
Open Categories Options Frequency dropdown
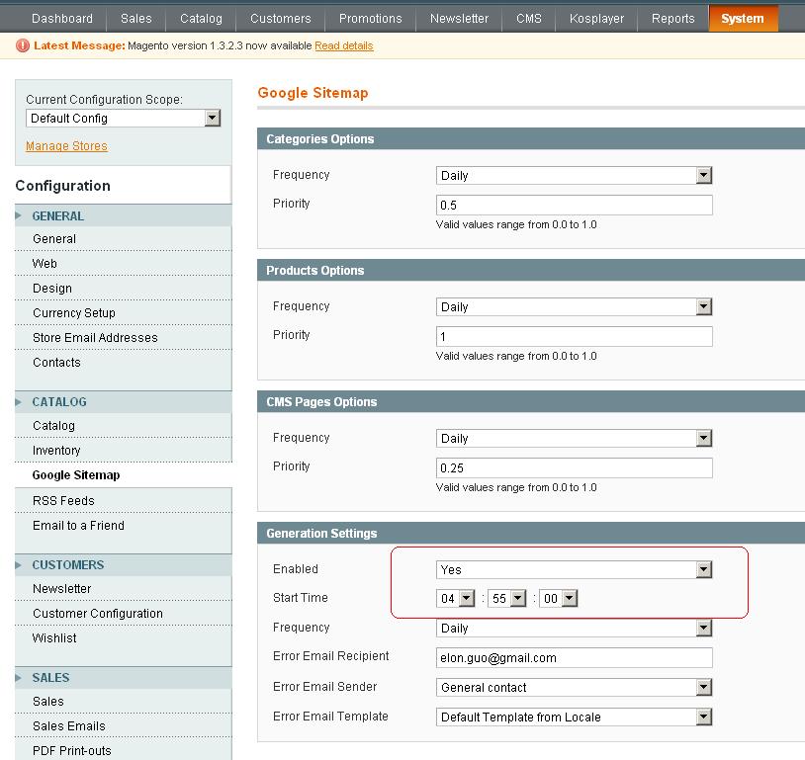[x=574, y=176]
